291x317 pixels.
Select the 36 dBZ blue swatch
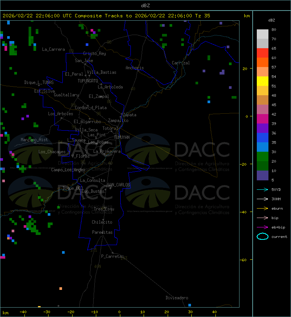pos(262,137)
